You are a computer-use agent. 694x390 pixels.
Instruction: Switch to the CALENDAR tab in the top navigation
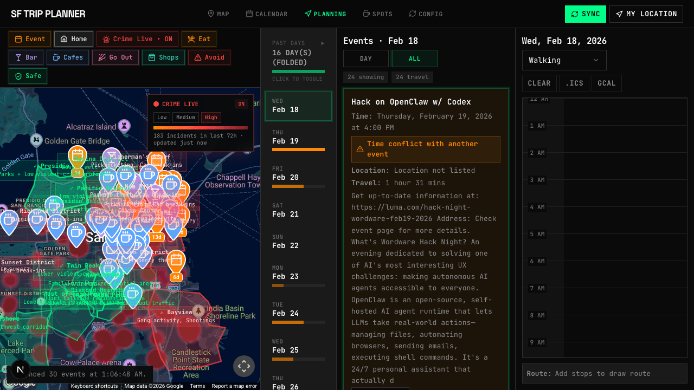[267, 14]
